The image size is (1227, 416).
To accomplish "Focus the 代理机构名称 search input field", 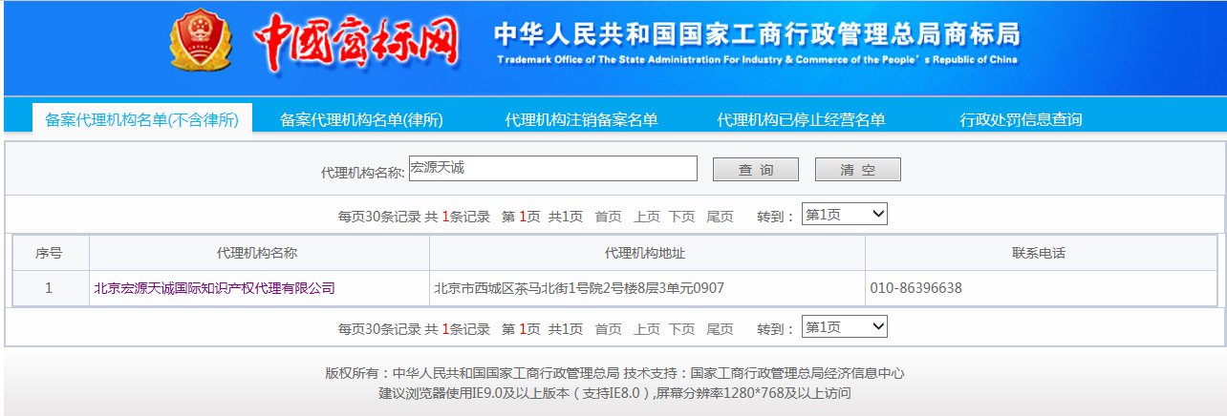I will click(553, 168).
